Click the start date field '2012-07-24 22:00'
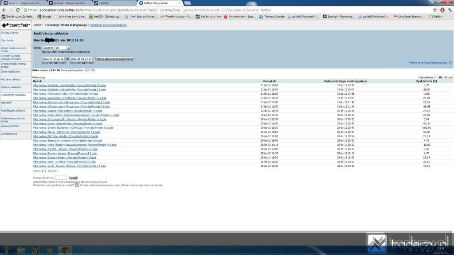The image size is (454, 255). point(53,59)
